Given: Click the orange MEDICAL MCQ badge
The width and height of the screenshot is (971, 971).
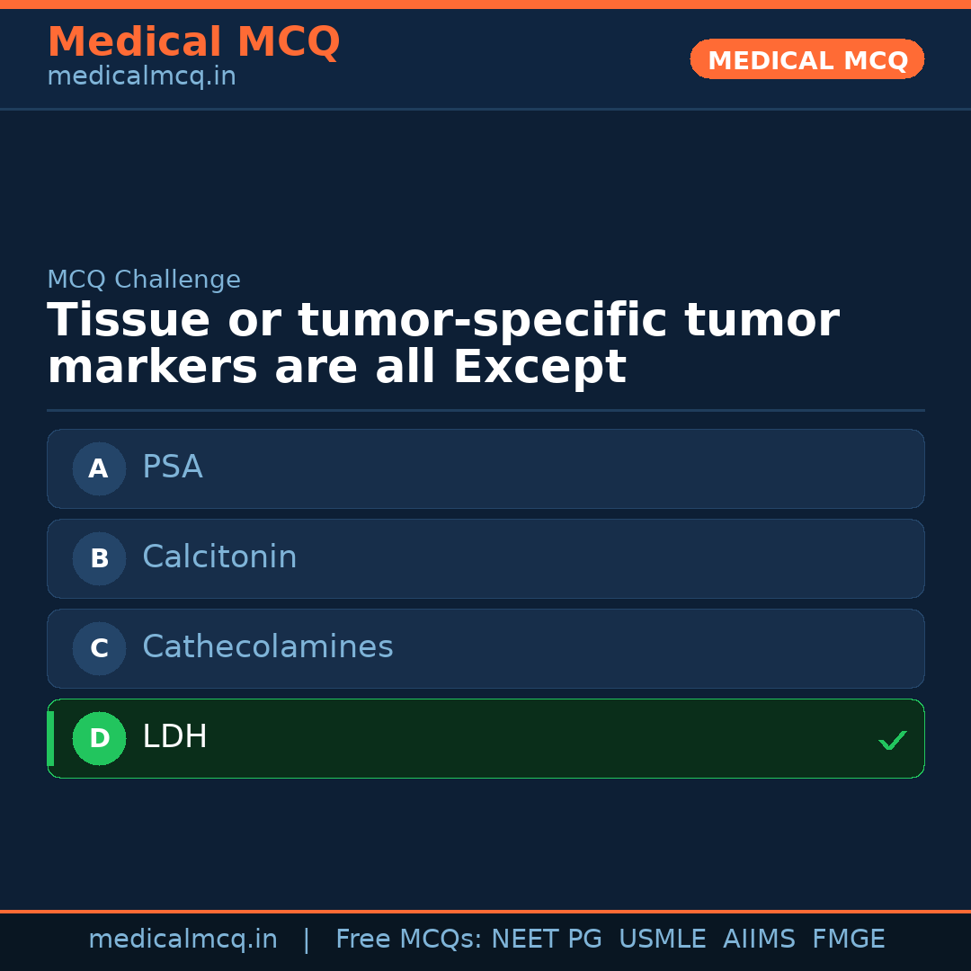Looking at the screenshot, I should coord(806,59).
